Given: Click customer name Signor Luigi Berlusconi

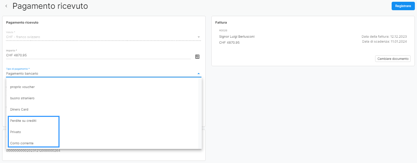Looking at the screenshot, I should coord(237,36).
